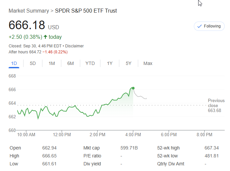Open the 6M chart range
This screenshot has height=171, width=230.
point(71,63)
